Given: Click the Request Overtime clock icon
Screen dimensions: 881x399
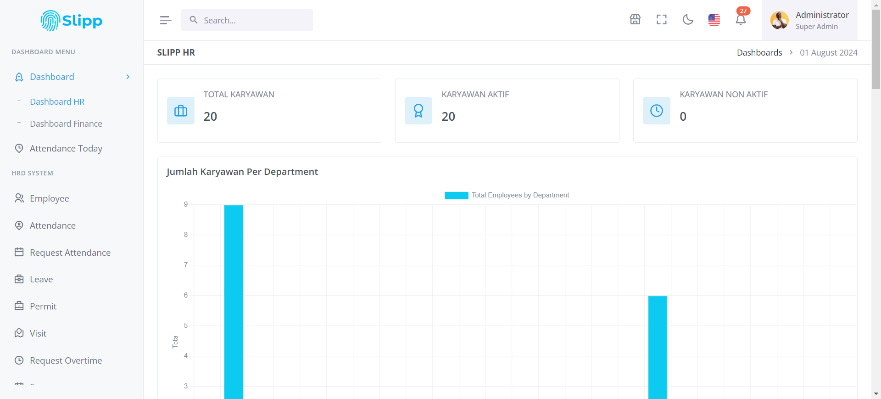Looking at the screenshot, I should (19, 360).
